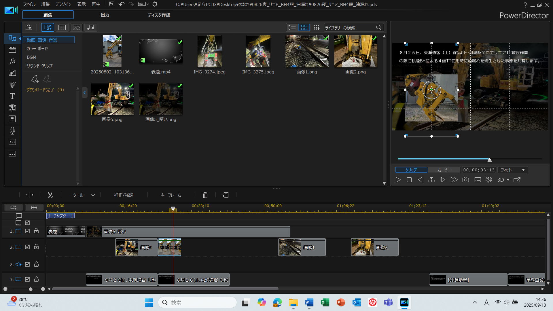Click the split clip scissors icon
The width and height of the screenshot is (553, 311).
click(50, 195)
